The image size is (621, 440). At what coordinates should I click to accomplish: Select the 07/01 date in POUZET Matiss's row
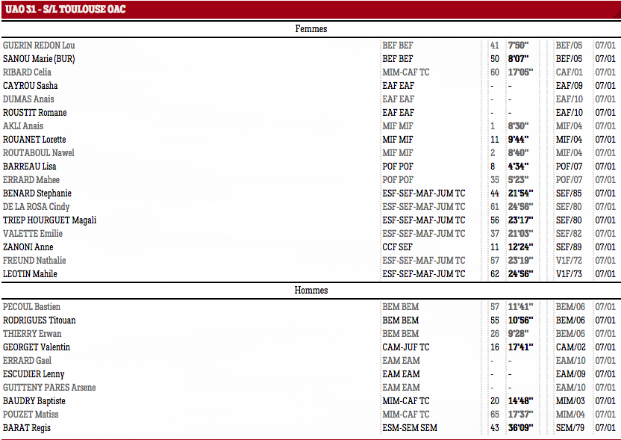(605, 415)
